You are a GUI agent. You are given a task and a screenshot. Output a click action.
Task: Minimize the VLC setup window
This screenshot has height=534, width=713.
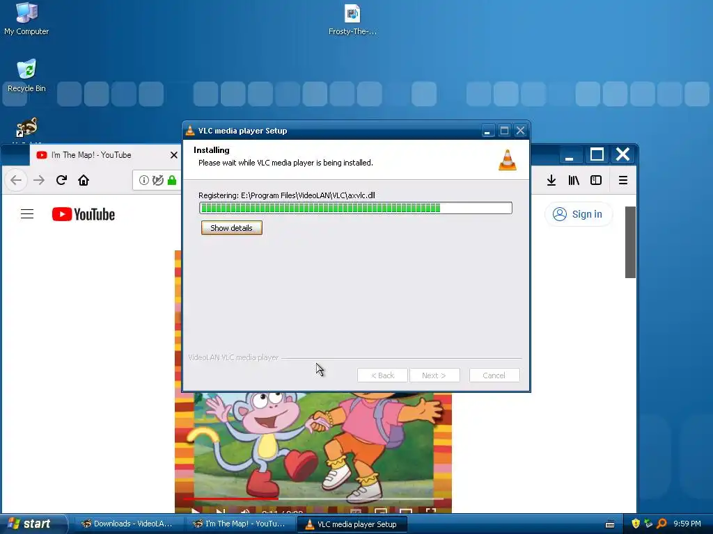[x=487, y=131]
